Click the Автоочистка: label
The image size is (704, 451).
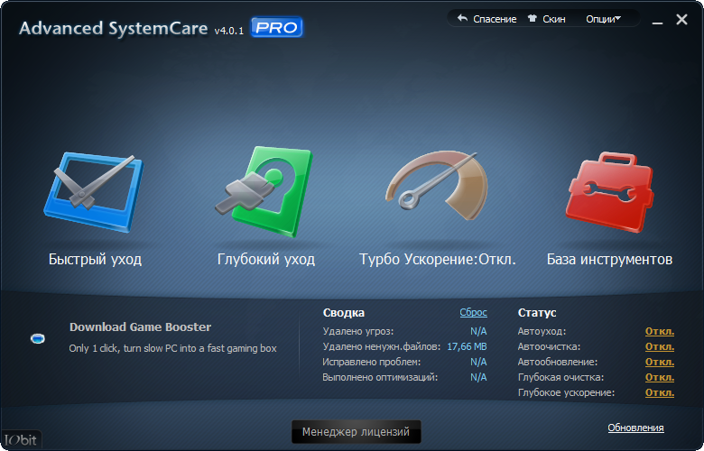coord(549,347)
